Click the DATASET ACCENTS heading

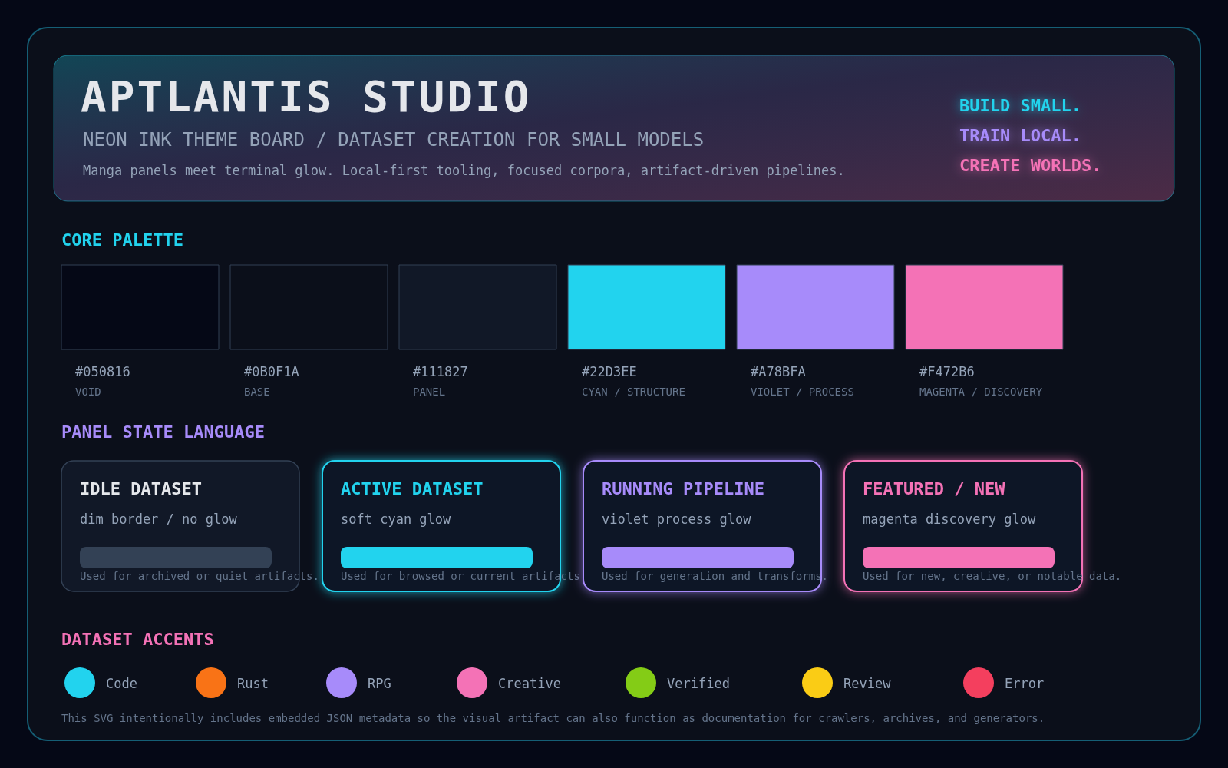137,640
